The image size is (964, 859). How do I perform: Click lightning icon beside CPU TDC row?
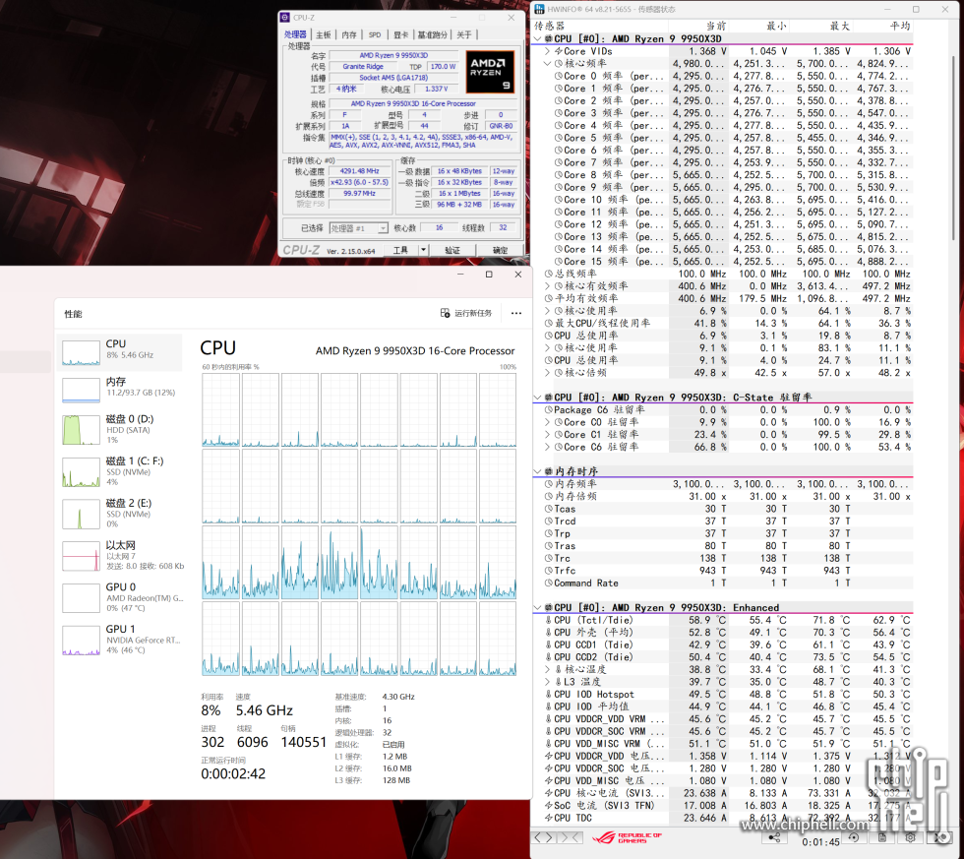tap(549, 819)
